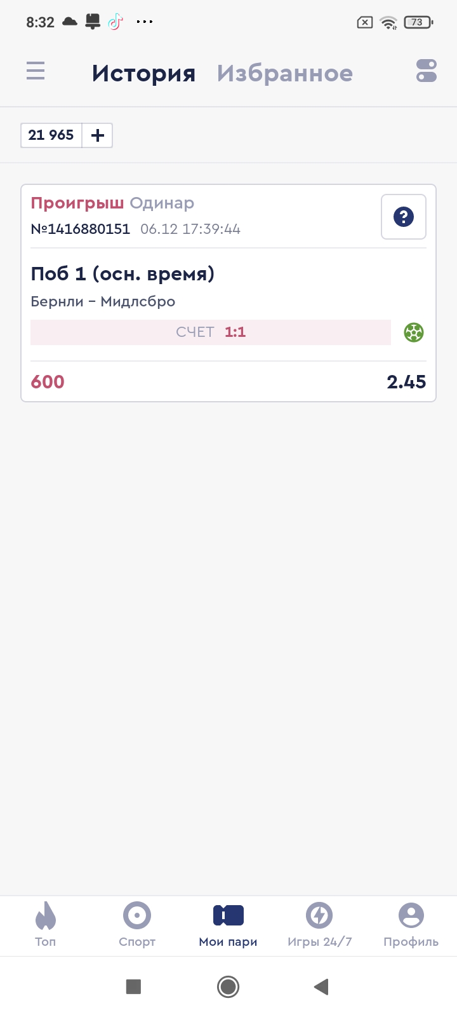Open help for the lost bet

point(404,217)
